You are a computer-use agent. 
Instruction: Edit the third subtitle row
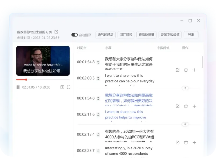tap(177, 143)
